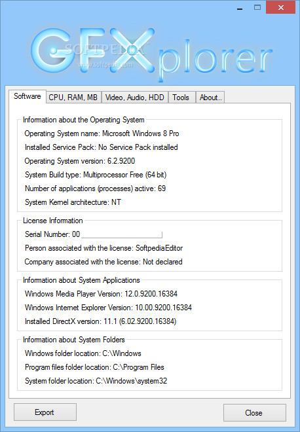
Task: Open the About.. tab
Action: point(210,98)
